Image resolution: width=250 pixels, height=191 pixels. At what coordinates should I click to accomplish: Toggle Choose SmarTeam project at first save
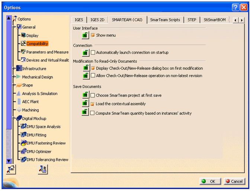tap(93, 95)
